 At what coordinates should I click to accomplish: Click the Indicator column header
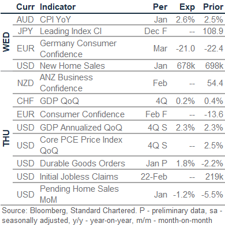click(58, 7)
